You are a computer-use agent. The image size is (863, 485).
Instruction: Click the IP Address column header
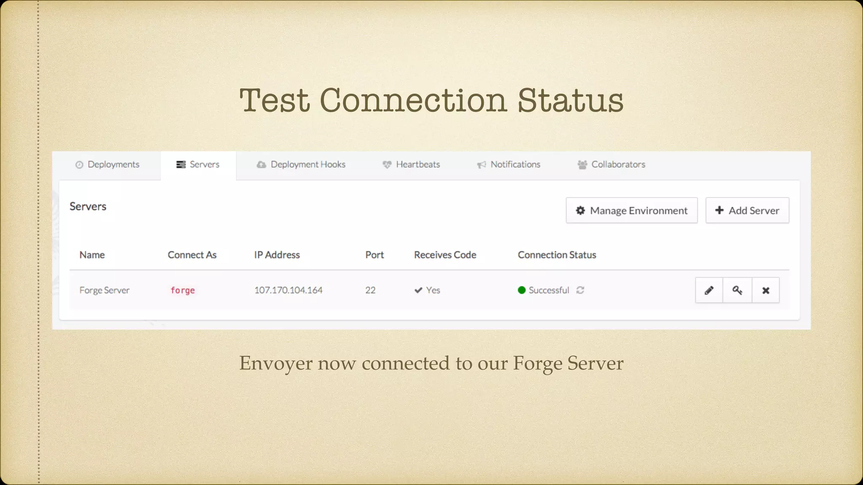pyautogui.click(x=277, y=255)
